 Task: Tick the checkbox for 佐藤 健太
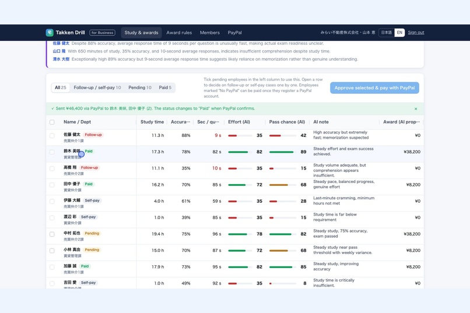52,136
